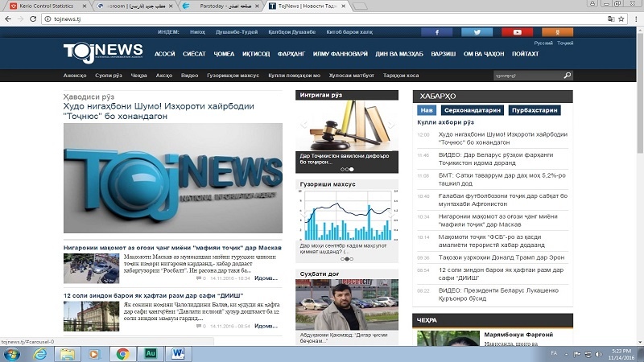Open the СИЁСАТ menu item
This screenshot has height=362, width=644.
pyautogui.click(x=194, y=54)
